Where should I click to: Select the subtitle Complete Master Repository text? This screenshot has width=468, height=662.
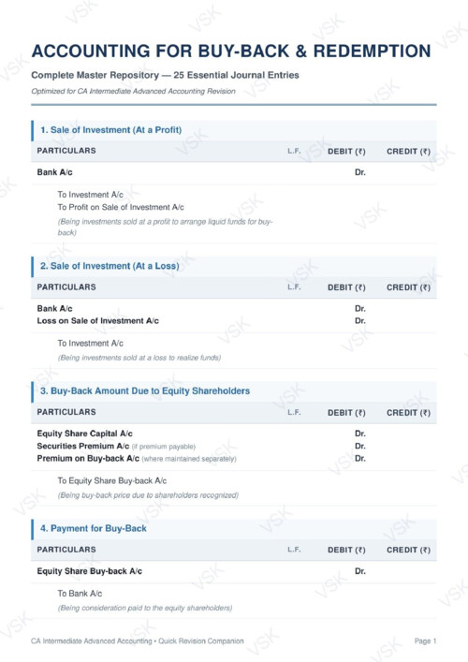coord(95,75)
